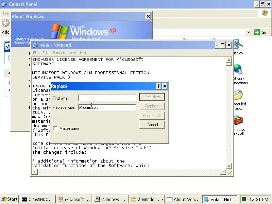Click the SERVICE PACK 3 text line

point(51,77)
